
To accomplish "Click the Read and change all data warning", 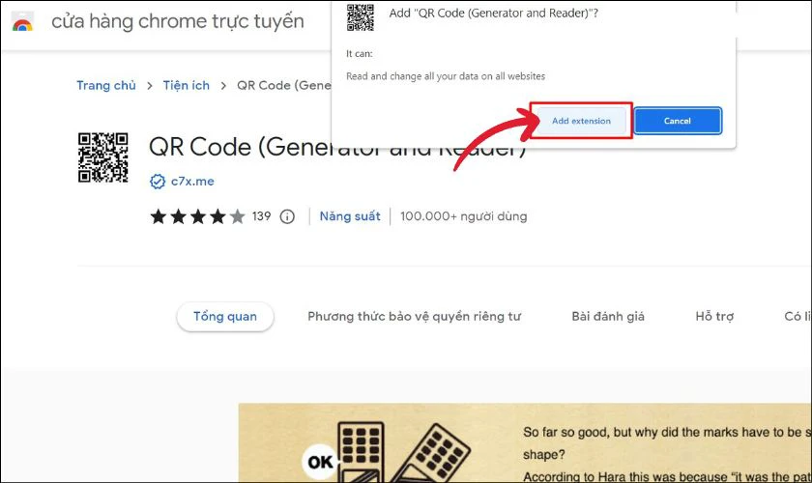I will click(446, 76).
